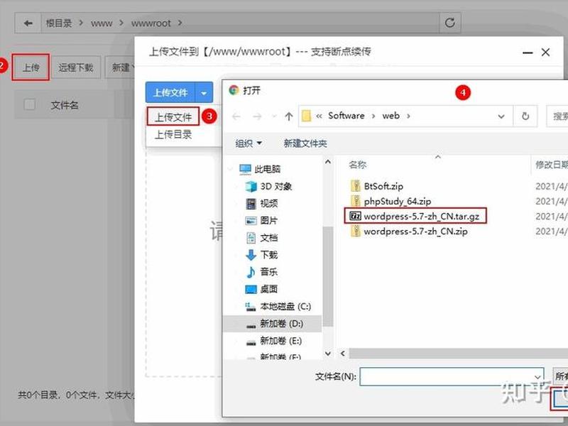Screen dimensions: 568x426
Task: Click the BtSoft.zip archive icon
Action: [356, 186]
